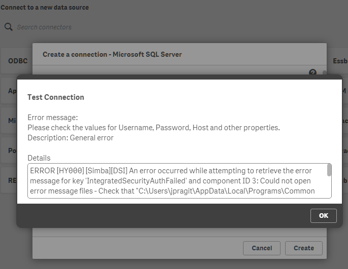
Task: Select the connector tile starting with RE
Action: point(12,181)
